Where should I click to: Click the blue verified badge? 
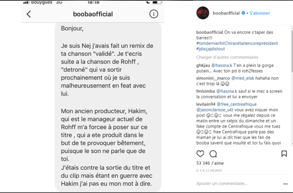click(x=243, y=13)
